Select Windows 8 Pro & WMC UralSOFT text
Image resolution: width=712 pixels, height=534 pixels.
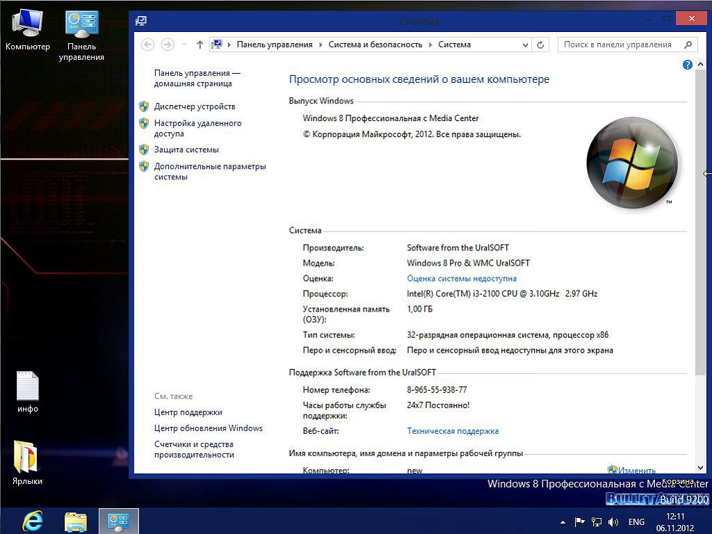pos(468,263)
